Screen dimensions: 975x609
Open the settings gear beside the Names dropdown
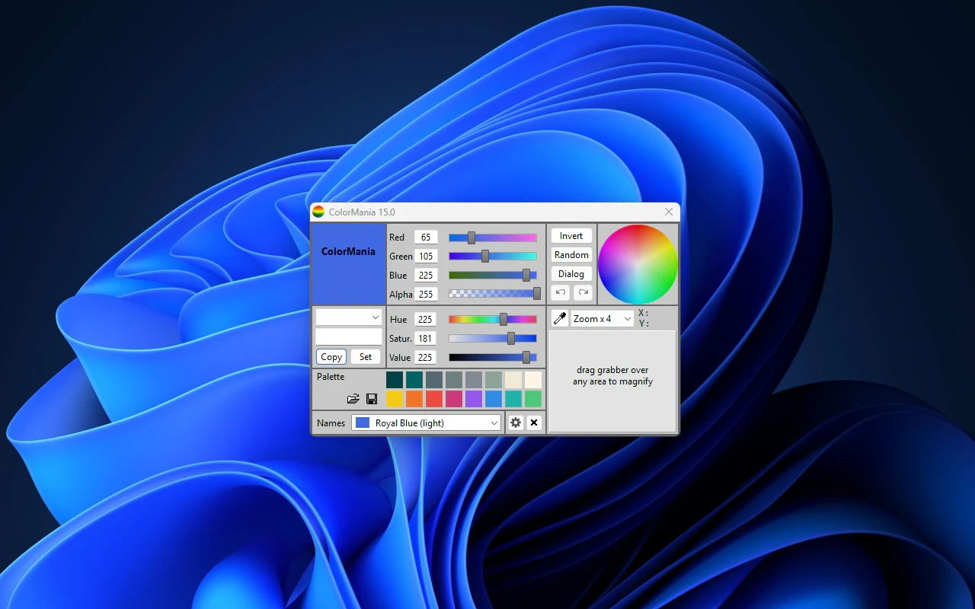click(x=516, y=422)
